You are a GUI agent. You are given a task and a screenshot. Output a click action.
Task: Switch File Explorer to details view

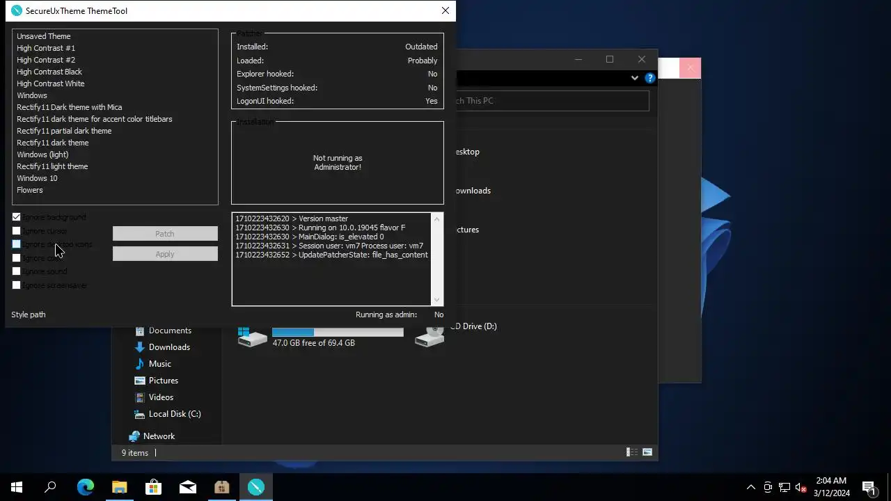[x=631, y=452]
